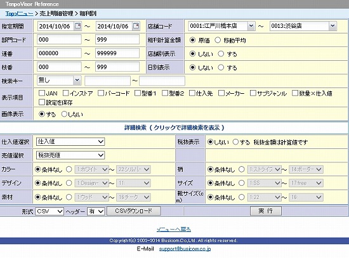349x258 pixels.
Task: Click 枝番 start field 000
Action: point(59,67)
